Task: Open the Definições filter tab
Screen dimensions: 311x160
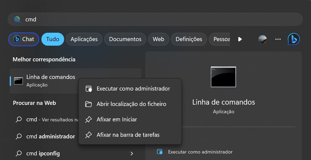Action: coord(189,39)
